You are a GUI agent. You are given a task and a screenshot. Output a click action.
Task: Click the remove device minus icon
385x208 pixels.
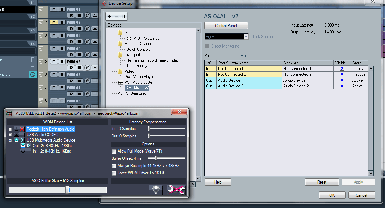[116, 16]
